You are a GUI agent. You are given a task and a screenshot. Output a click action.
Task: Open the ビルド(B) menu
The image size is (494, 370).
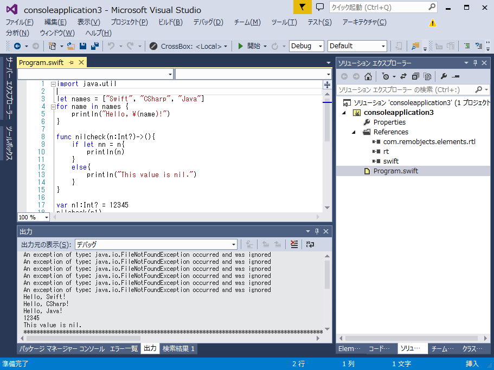point(170,22)
